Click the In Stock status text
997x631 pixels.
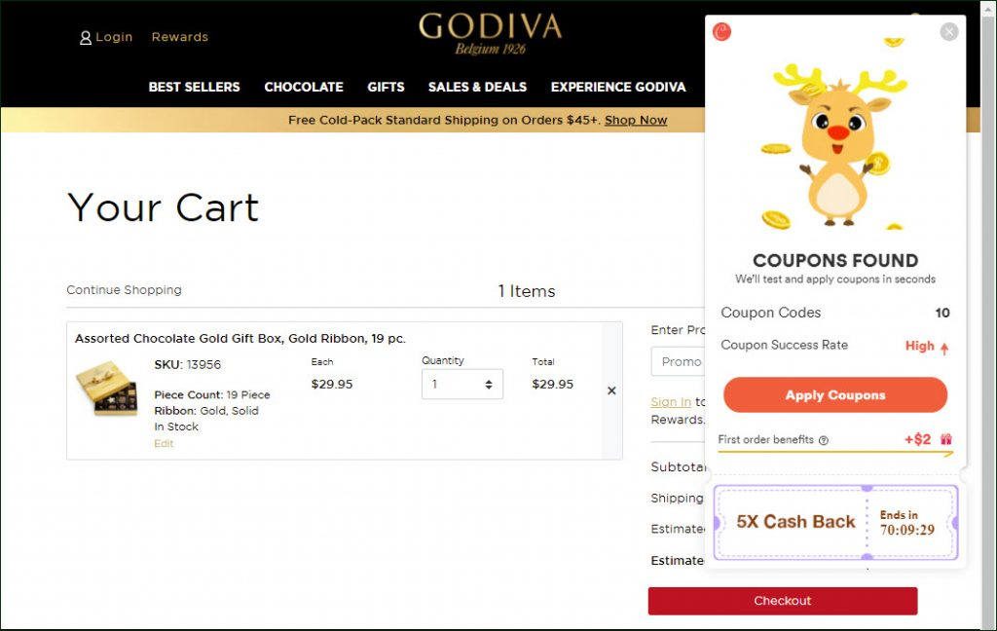tap(176, 427)
